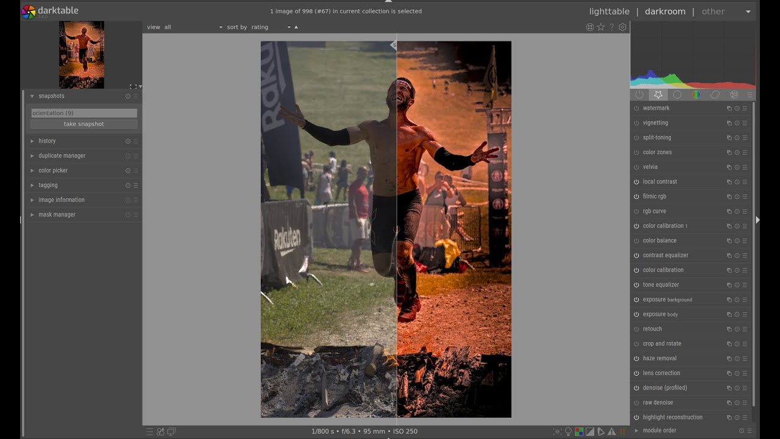This screenshot has height=439, width=780.
Task: Open styles quick access icon
Action: [x=161, y=432]
